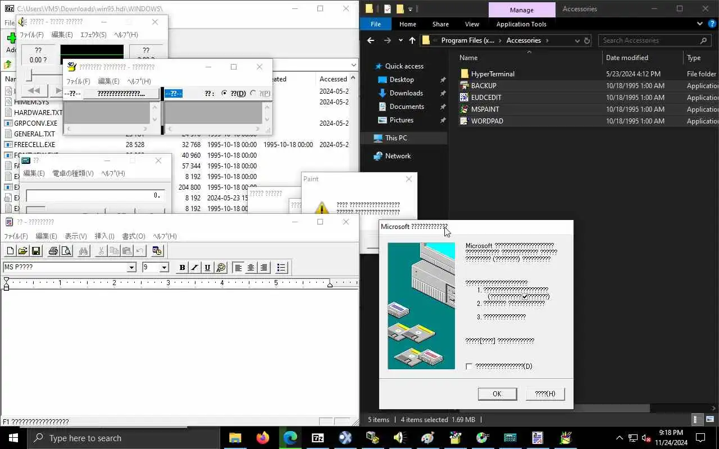Viewport: 719px width, 449px height.
Task: Click Refresh icon in Explorer address bar
Action: coord(587,40)
